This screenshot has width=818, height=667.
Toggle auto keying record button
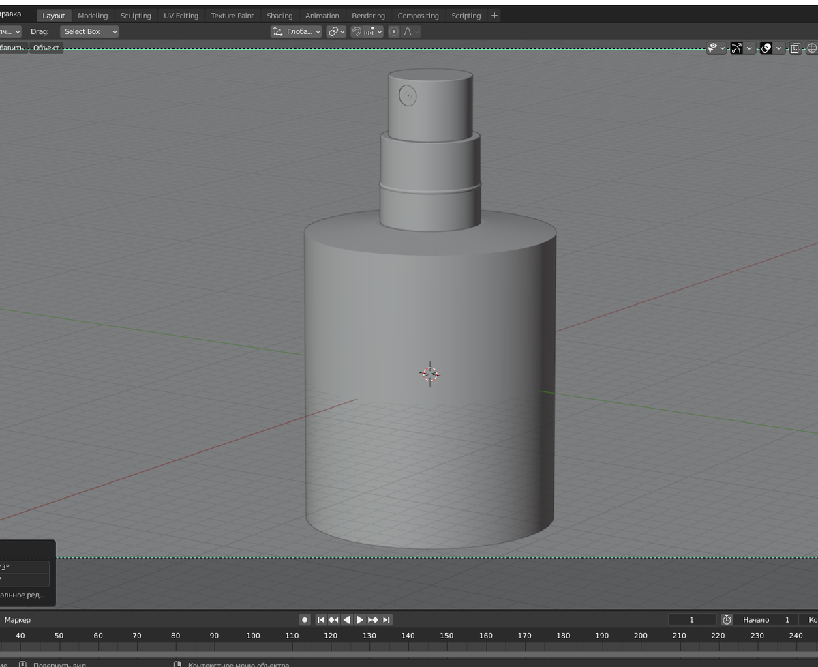[x=305, y=620]
